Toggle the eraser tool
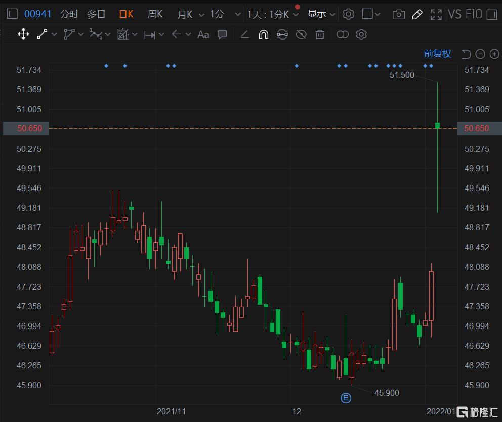Screen dimensions: 502x422 244,34
